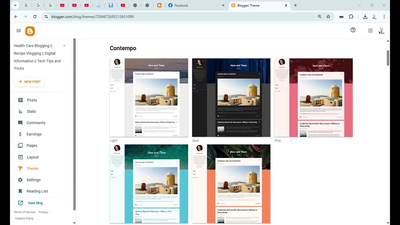Click the "Dark" theme caption
This screenshot has height=225, width=400.
(196, 141)
